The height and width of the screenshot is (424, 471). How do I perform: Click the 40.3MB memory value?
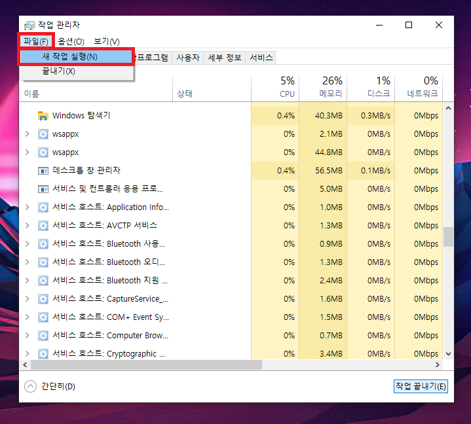point(329,116)
